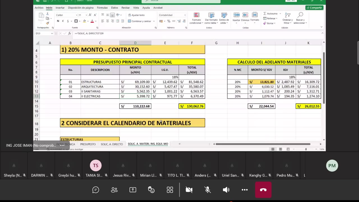Open the red font color A
This screenshot has width=359, height=202.
(x=92, y=21)
